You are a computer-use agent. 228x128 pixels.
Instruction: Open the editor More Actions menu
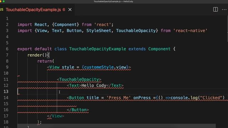(224, 10)
